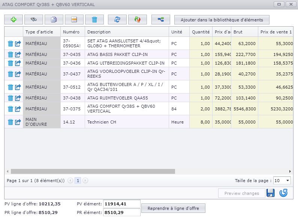The image size is (298, 220).
Task: Click the tree structure hierarchy icon
Action: click(161, 20)
